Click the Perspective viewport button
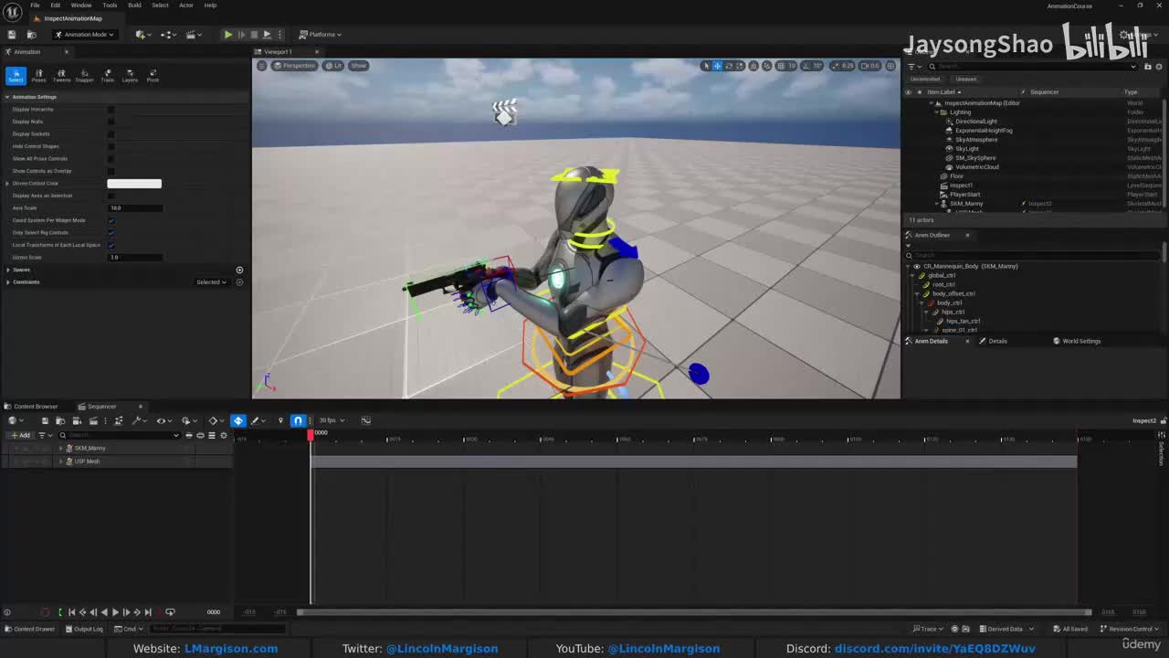The height and width of the screenshot is (658, 1169). [294, 66]
